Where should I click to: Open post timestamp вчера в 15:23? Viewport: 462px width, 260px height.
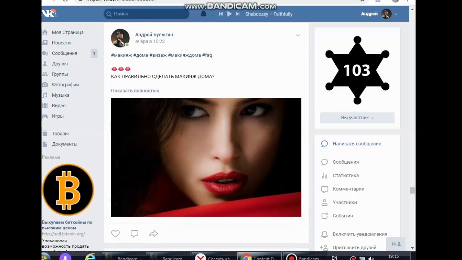pyautogui.click(x=150, y=42)
